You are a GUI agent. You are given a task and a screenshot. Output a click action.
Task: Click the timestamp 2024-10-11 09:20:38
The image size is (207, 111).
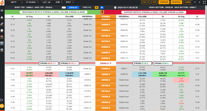tap(127, 8)
